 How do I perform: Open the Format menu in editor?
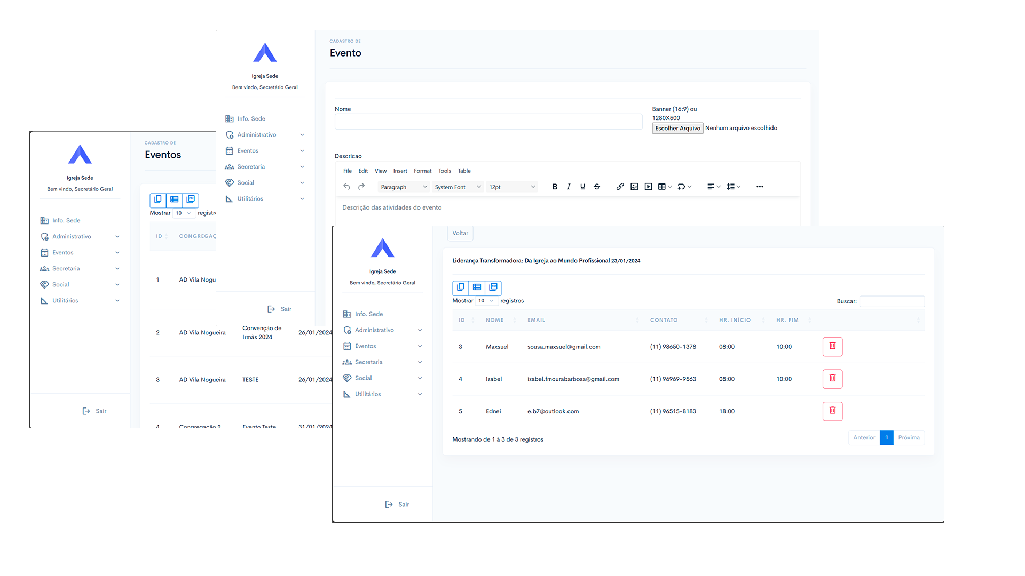(x=422, y=171)
